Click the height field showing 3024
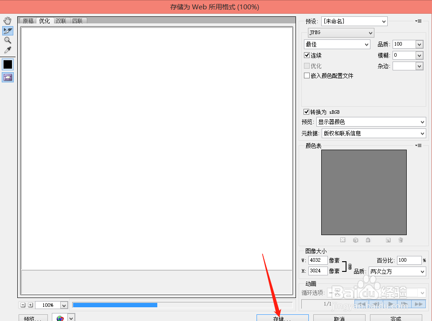This screenshot has width=432, height=321. (x=318, y=271)
